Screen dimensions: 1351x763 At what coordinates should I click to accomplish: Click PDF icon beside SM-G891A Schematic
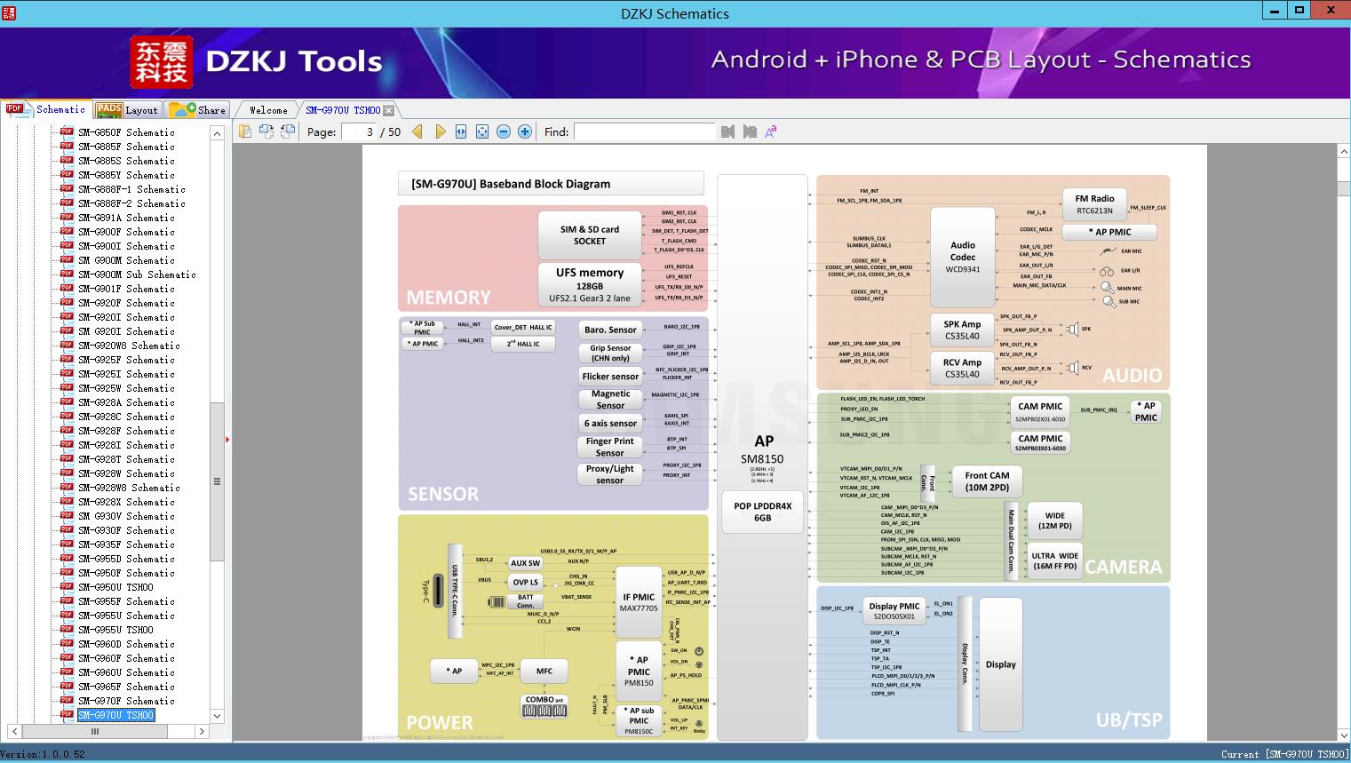point(67,217)
